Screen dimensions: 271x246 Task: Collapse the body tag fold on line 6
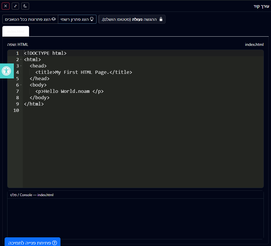click(x=21, y=85)
